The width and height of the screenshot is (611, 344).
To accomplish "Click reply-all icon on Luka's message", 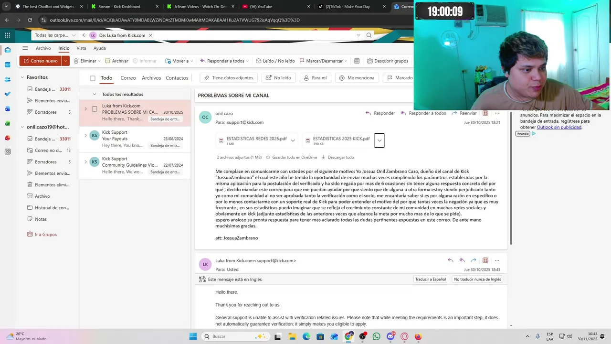I will tap(462, 260).
